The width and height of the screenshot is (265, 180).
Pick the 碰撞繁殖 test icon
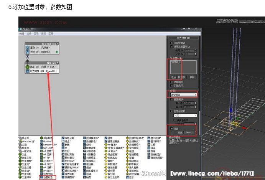(127, 154)
